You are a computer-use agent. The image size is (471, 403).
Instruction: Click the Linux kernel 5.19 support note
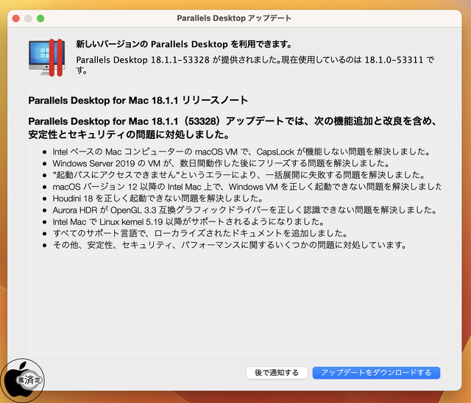coord(188,222)
